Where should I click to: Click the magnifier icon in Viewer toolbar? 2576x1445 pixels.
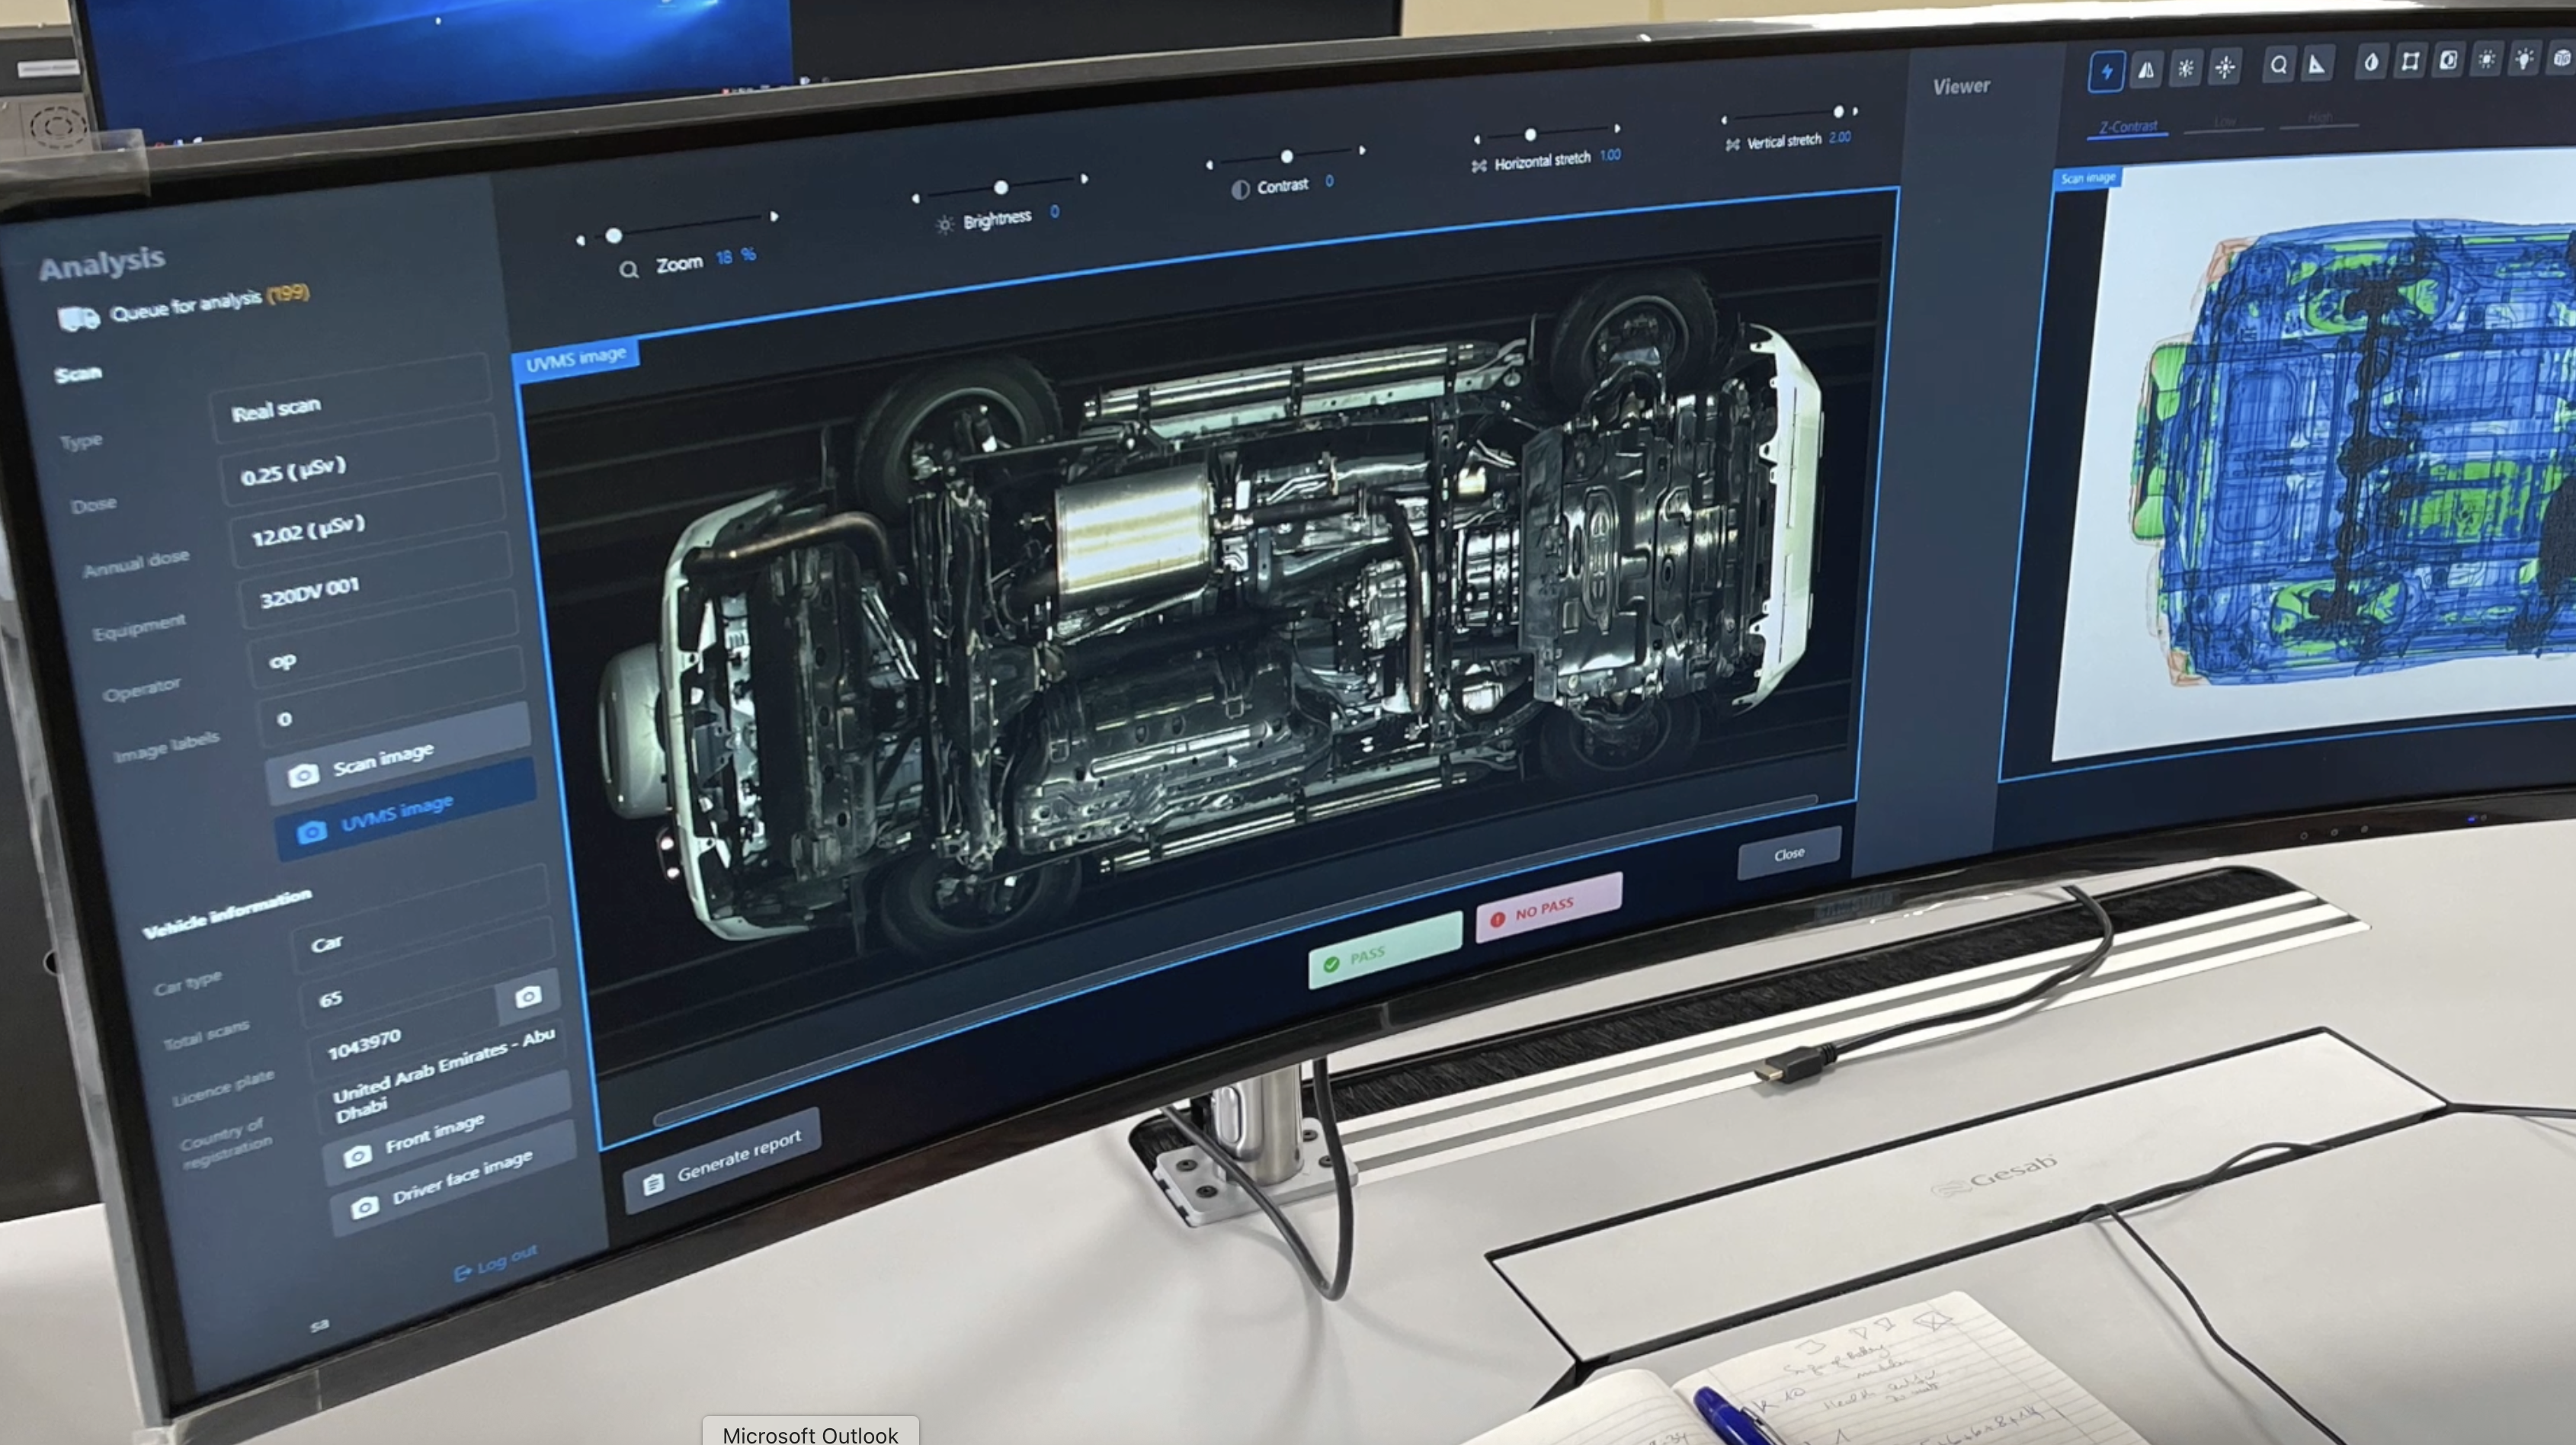tap(2278, 66)
